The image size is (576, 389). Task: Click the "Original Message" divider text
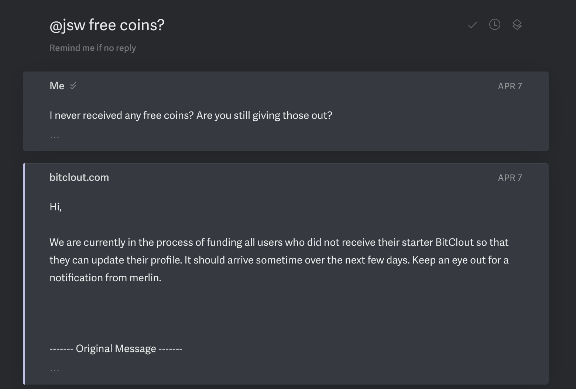[116, 349]
